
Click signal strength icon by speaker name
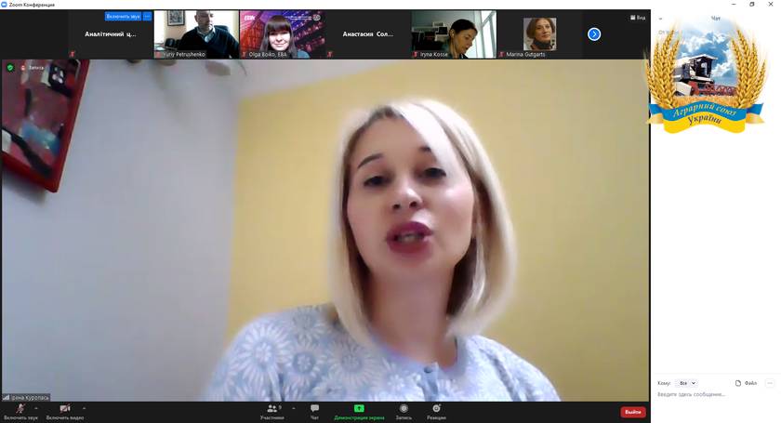[x=7, y=398]
